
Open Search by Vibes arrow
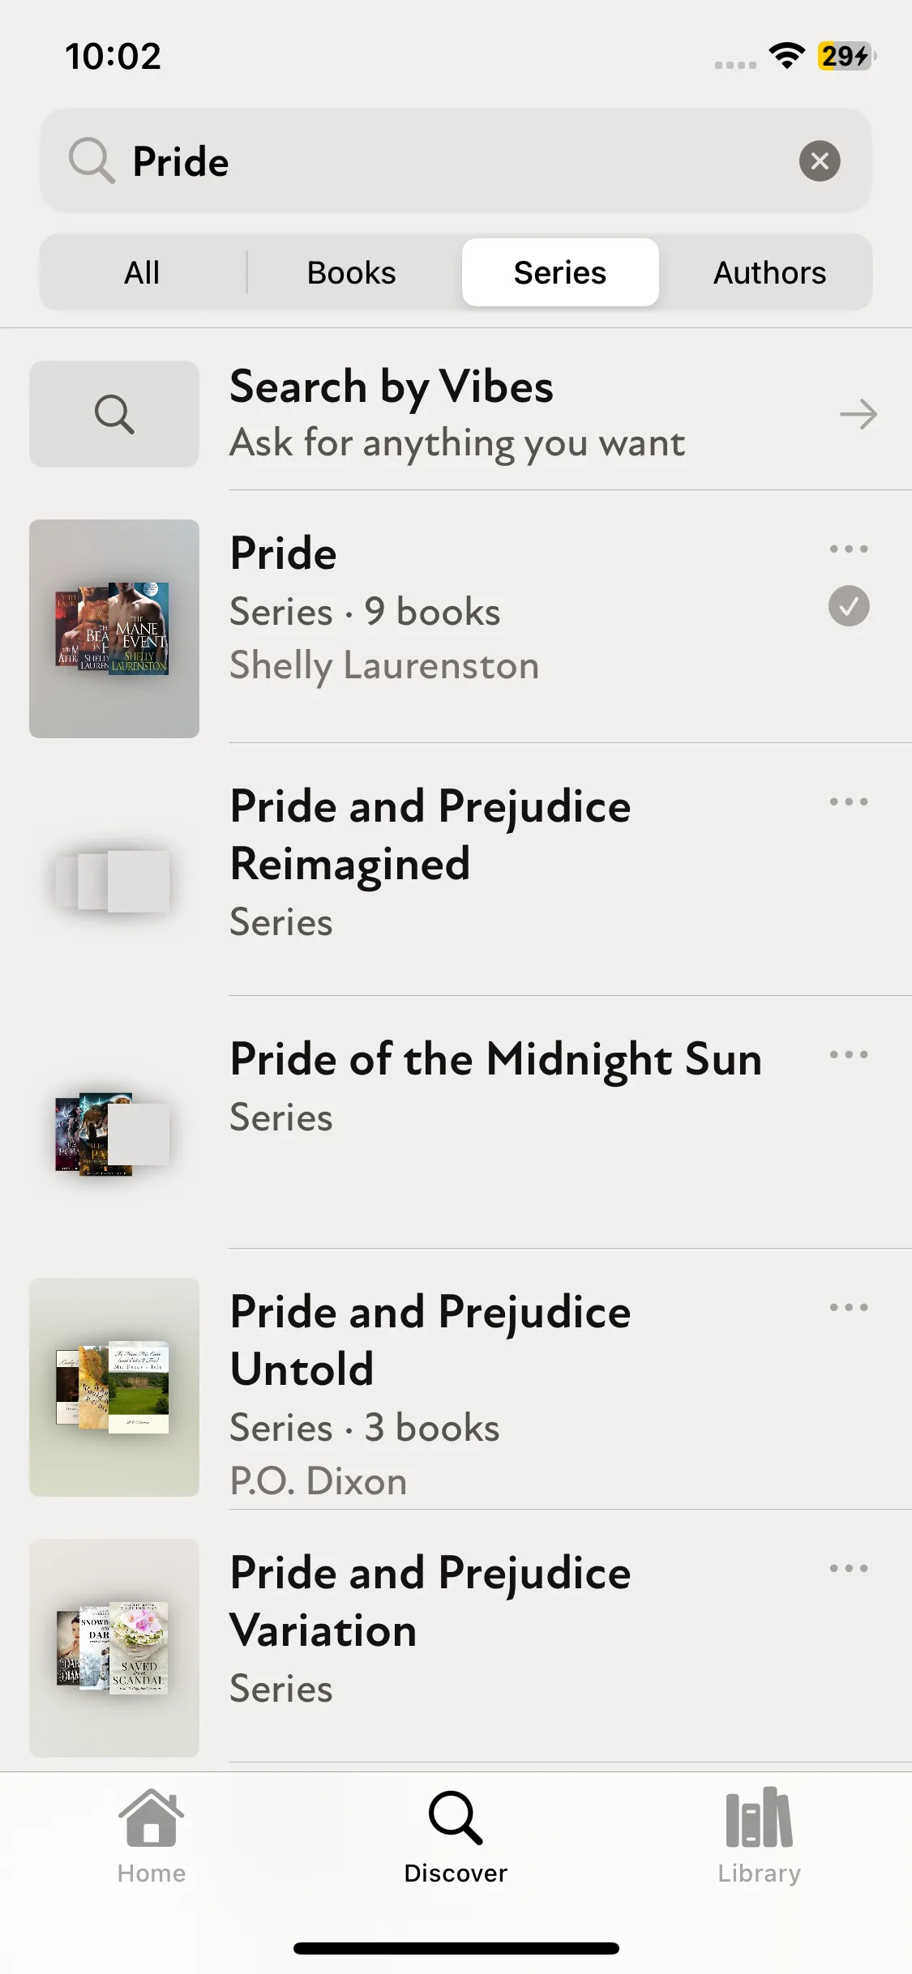click(858, 414)
